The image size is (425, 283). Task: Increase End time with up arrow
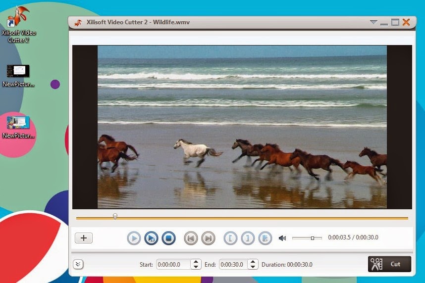click(253, 262)
